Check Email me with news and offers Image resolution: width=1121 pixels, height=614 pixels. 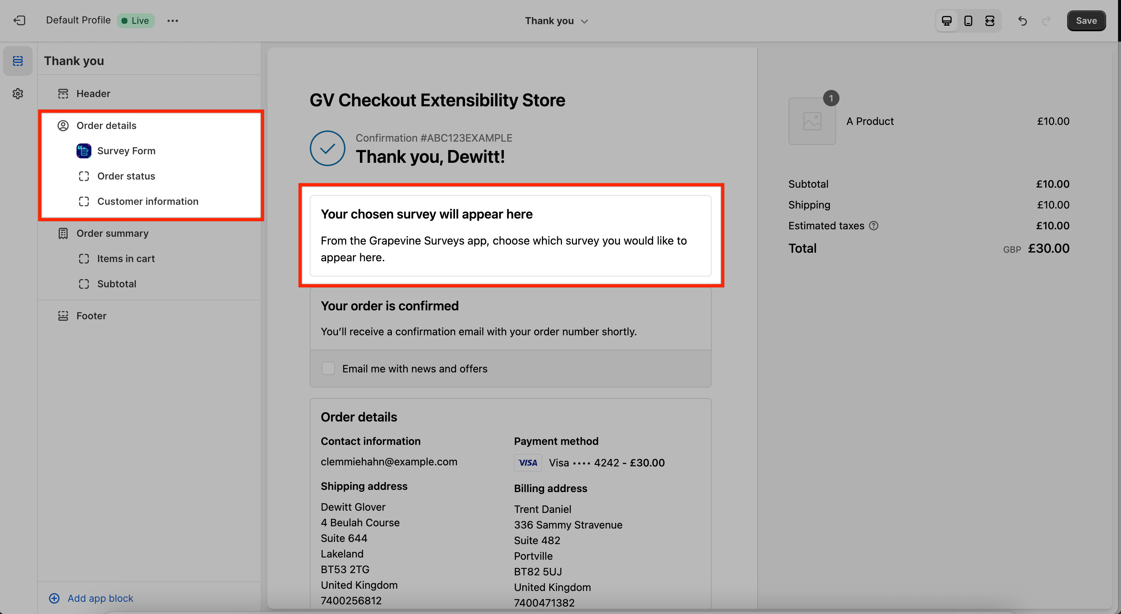click(328, 368)
